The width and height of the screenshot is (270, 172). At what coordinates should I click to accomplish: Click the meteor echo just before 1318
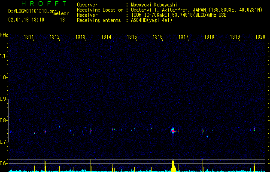203,131
